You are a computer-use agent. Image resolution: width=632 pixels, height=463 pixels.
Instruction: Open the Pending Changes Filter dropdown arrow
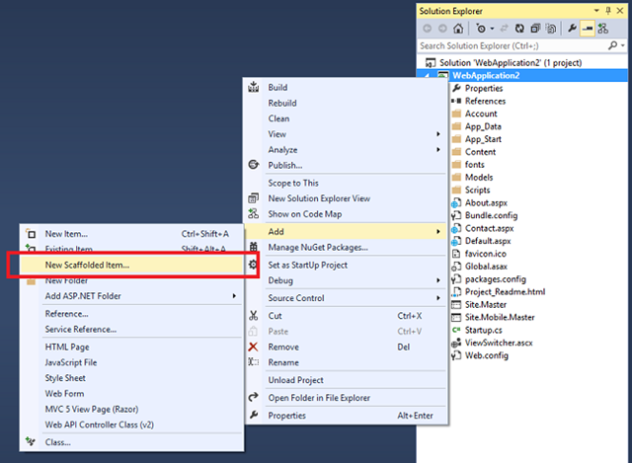492,29
